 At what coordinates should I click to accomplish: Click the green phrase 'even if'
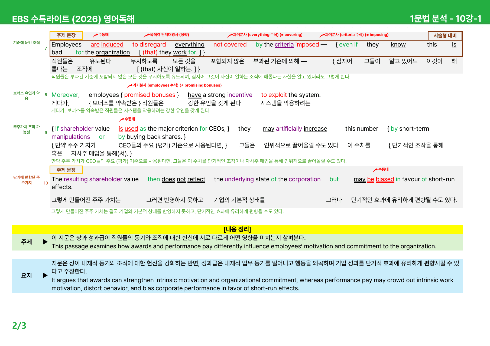pyautogui.click(x=348, y=45)
